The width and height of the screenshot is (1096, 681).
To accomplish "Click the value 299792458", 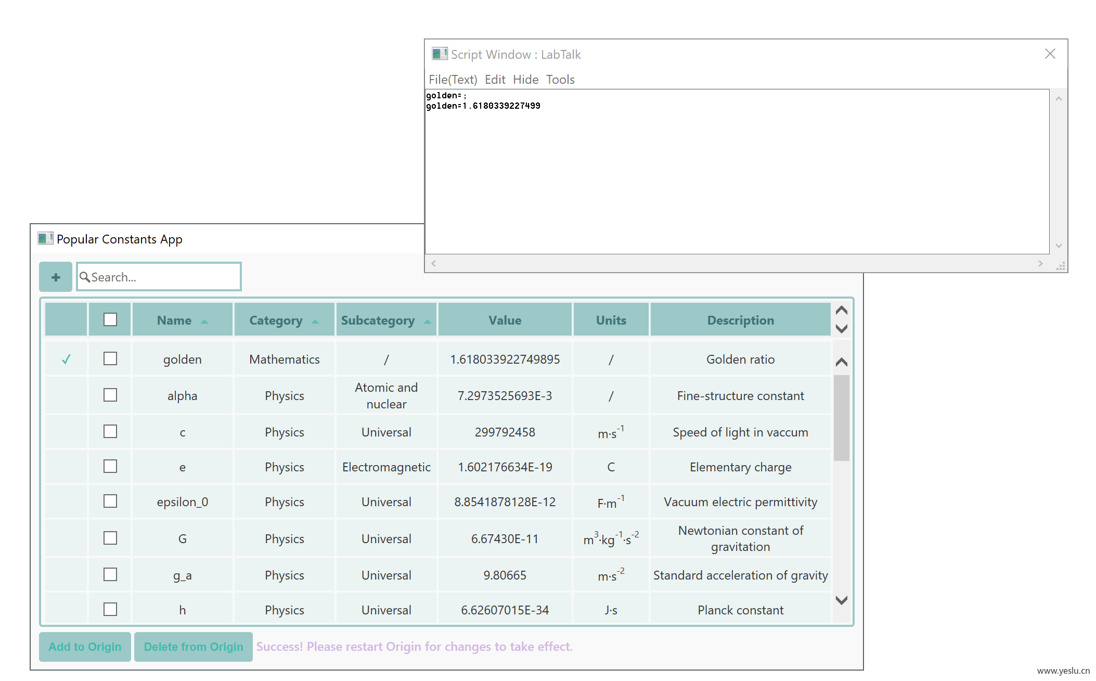I will [505, 432].
